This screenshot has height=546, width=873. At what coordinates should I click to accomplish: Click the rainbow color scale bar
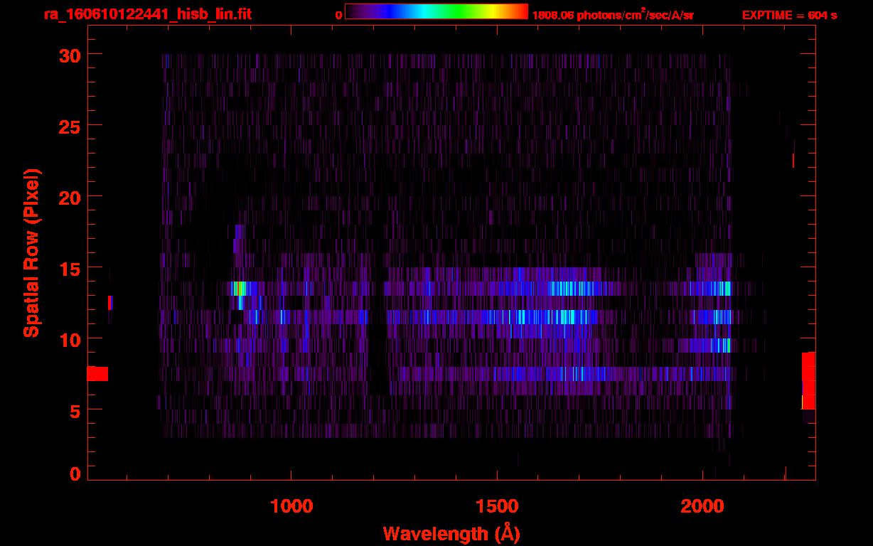coord(436,11)
